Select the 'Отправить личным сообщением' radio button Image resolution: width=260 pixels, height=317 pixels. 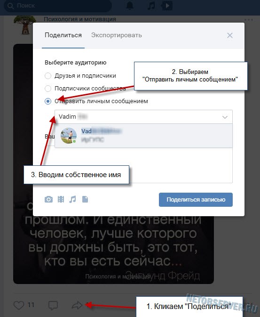[x=48, y=101]
